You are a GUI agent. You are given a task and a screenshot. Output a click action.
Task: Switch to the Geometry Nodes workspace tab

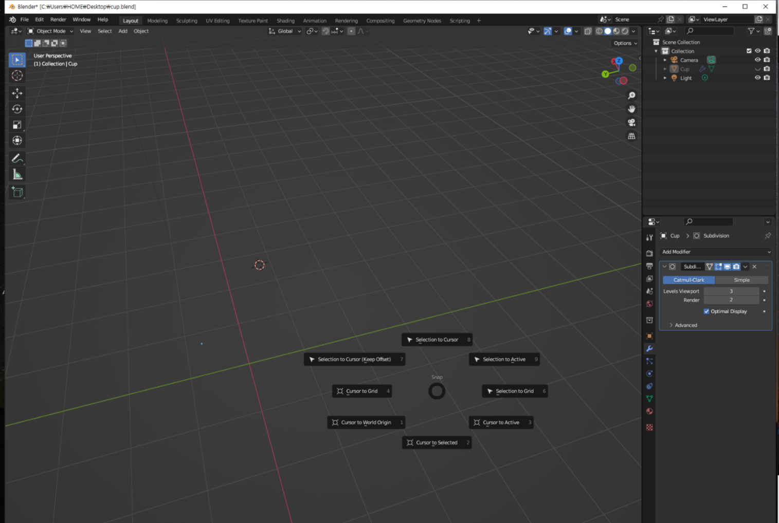click(422, 21)
